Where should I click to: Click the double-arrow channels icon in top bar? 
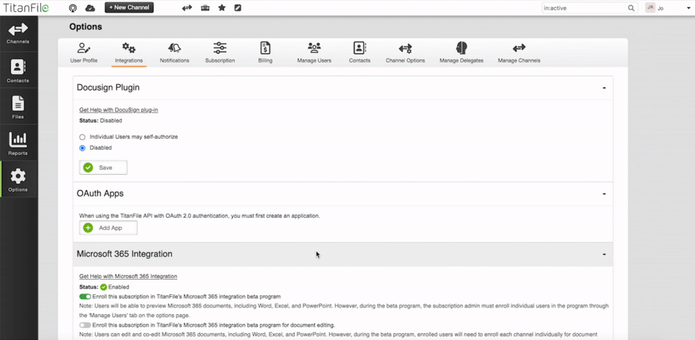pyautogui.click(x=187, y=8)
